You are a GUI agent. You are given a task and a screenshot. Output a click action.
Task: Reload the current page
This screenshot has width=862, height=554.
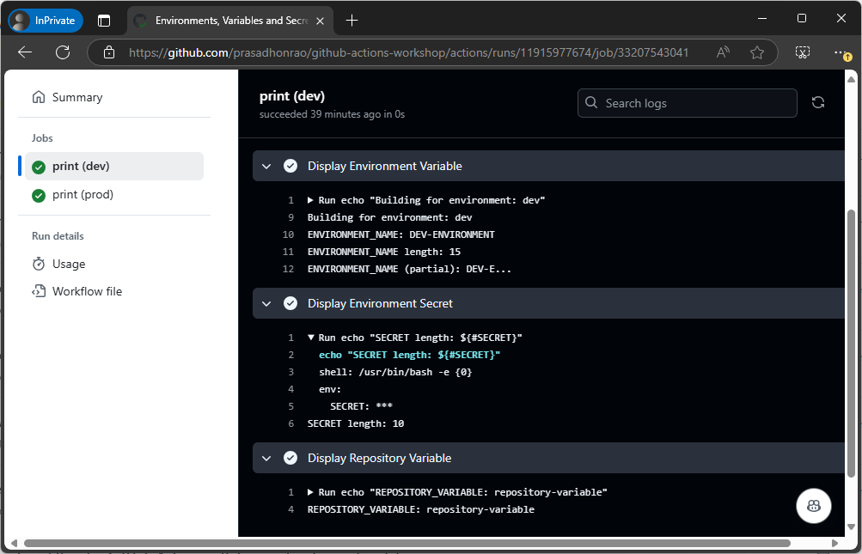pyautogui.click(x=61, y=52)
